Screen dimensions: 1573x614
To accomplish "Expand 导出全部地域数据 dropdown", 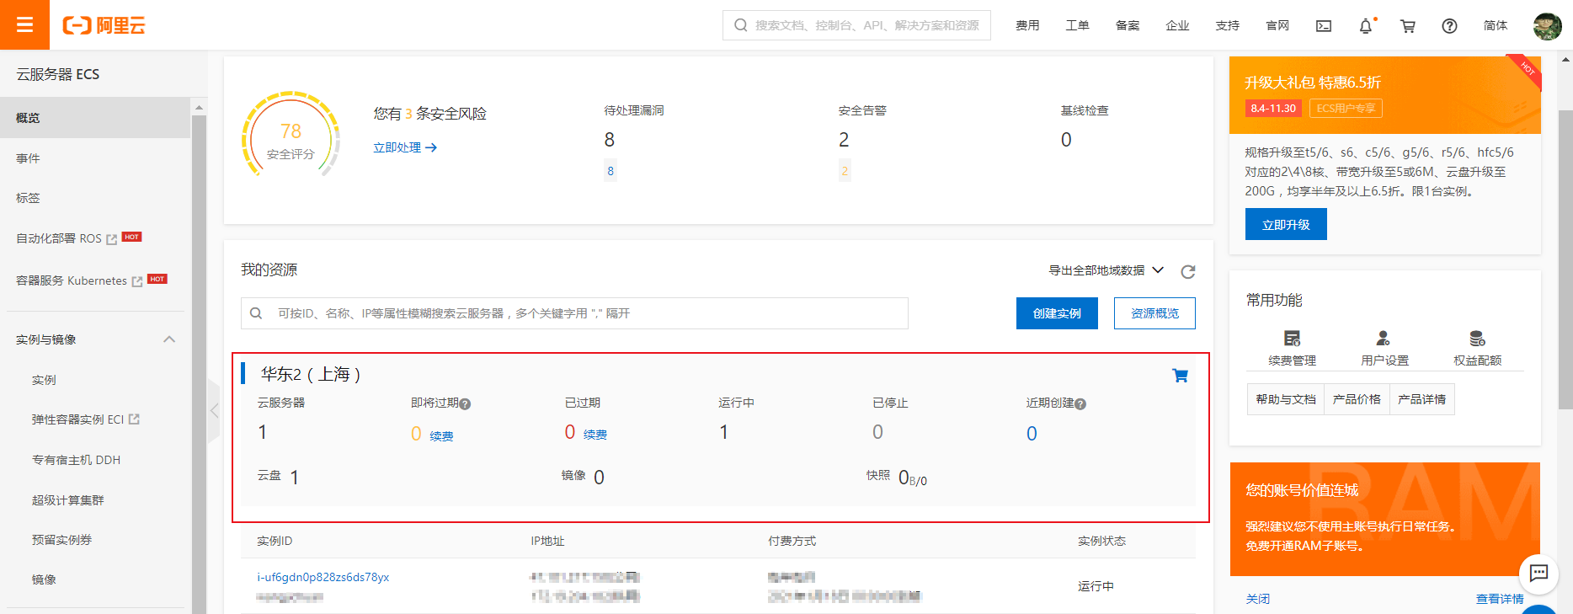I will point(1106,270).
